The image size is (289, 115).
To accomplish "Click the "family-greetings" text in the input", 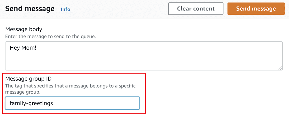I will pos(31,103).
